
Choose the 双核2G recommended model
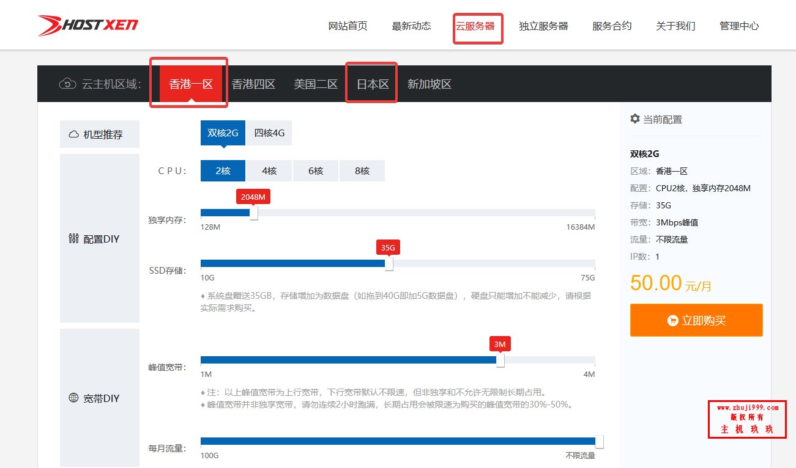coord(223,133)
